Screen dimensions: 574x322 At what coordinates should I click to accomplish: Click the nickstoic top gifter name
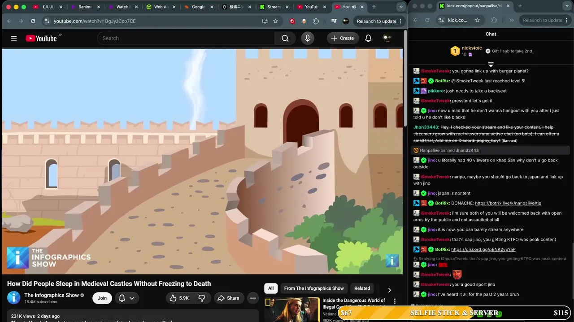click(x=472, y=48)
